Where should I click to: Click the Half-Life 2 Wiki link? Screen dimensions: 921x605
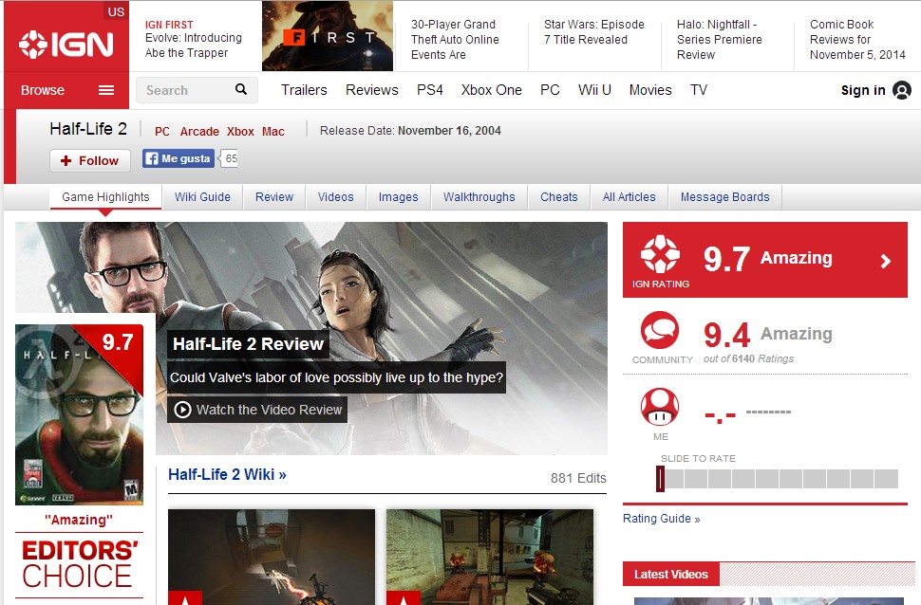[x=227, y=475]
